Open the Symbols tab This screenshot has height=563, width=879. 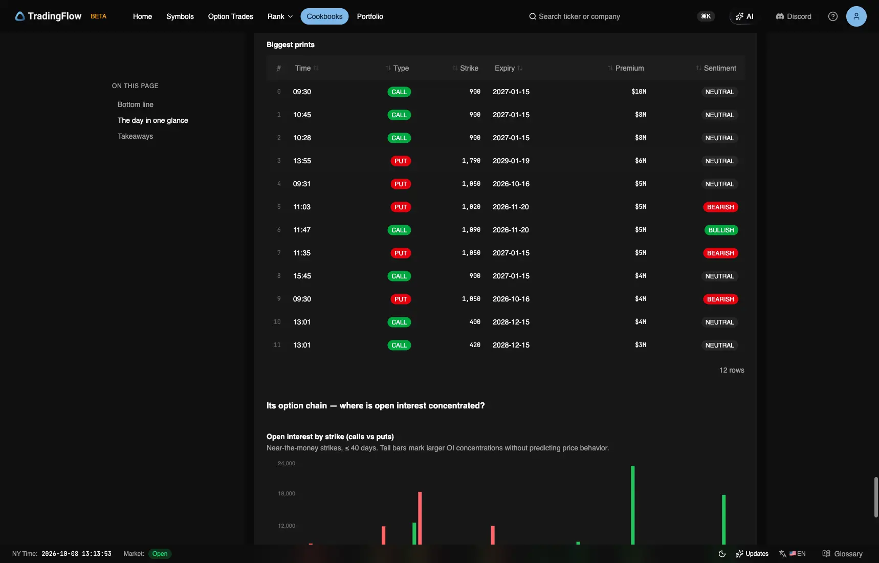(x=180, y=16)
